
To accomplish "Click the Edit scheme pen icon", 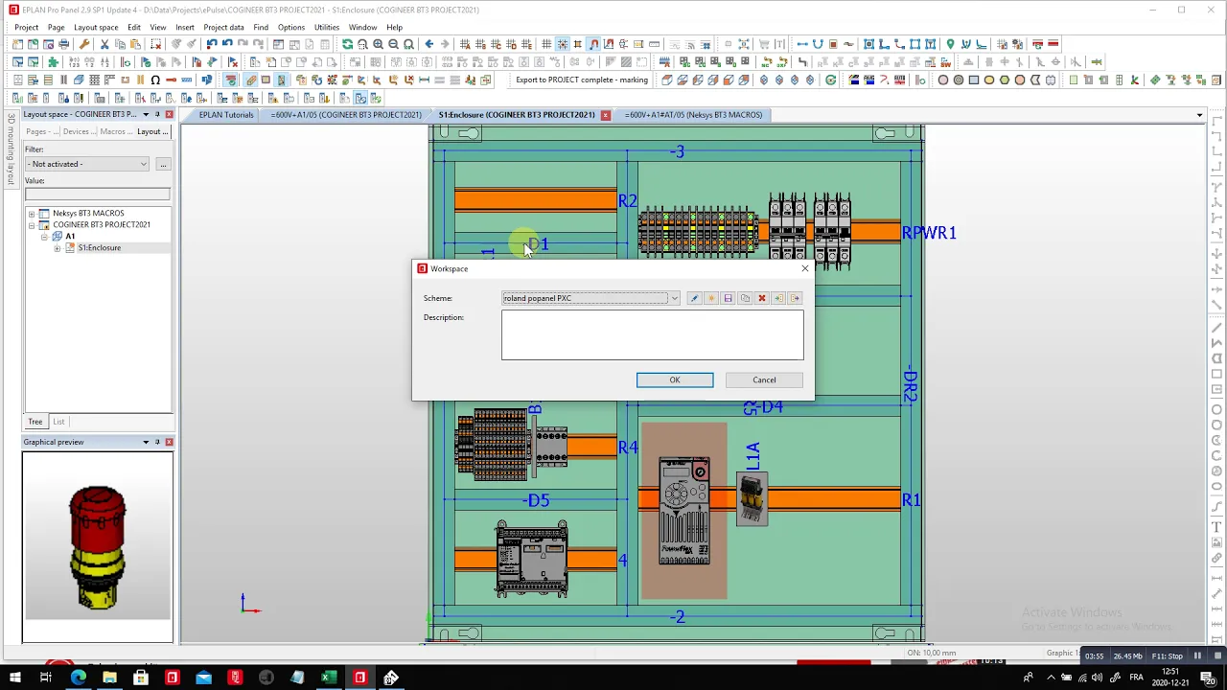I will pyautogui.click(x=694, y=298).
